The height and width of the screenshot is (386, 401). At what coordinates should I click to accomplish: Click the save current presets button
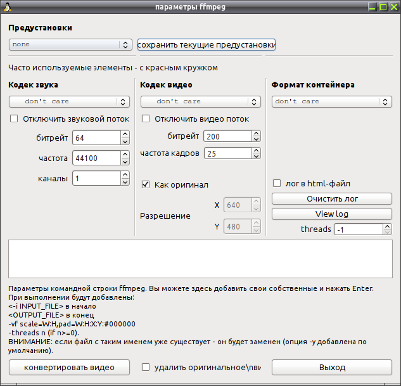click(207, 45)
